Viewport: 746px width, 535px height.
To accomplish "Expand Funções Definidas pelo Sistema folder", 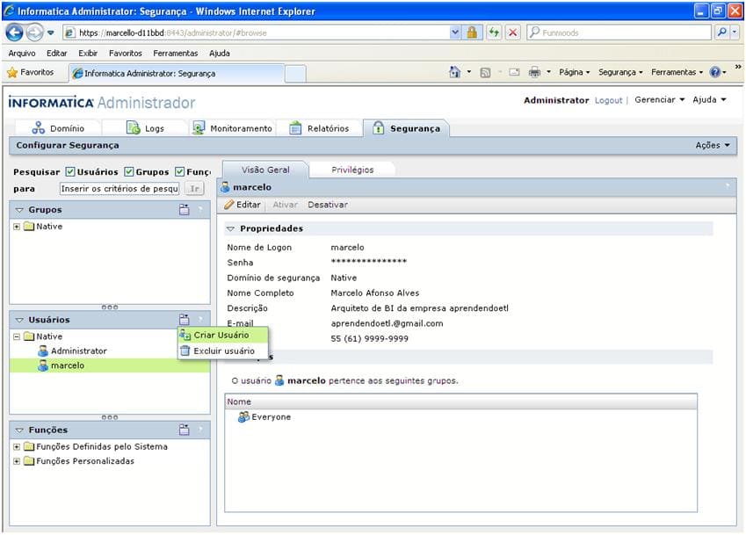I will (x=17, y=447).
